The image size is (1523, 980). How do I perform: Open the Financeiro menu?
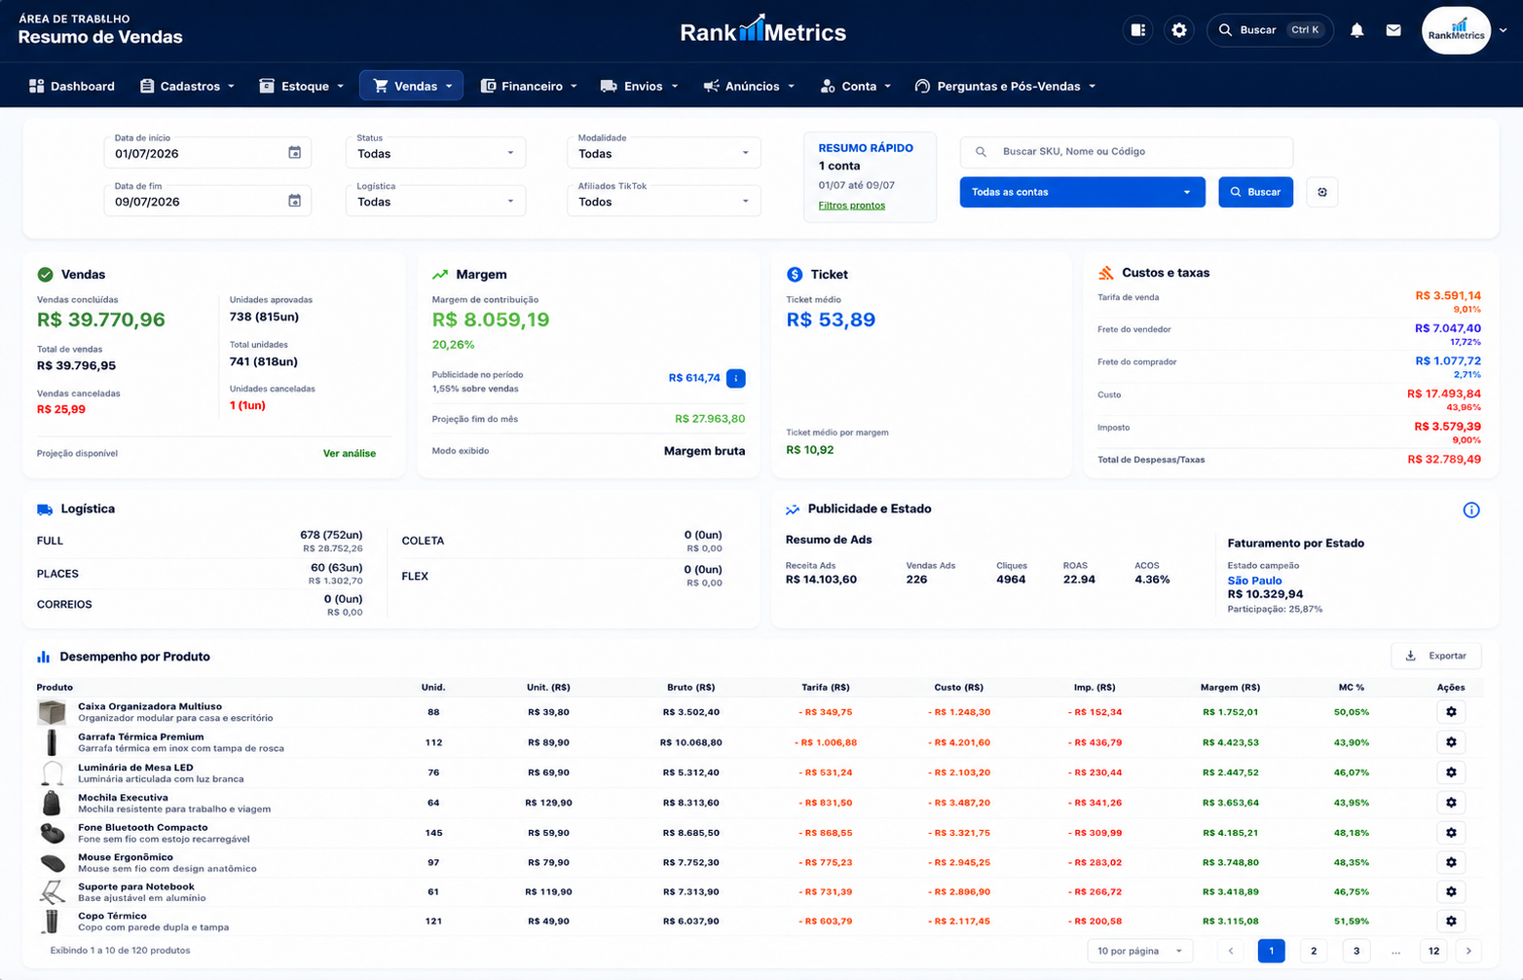(530, 86)
